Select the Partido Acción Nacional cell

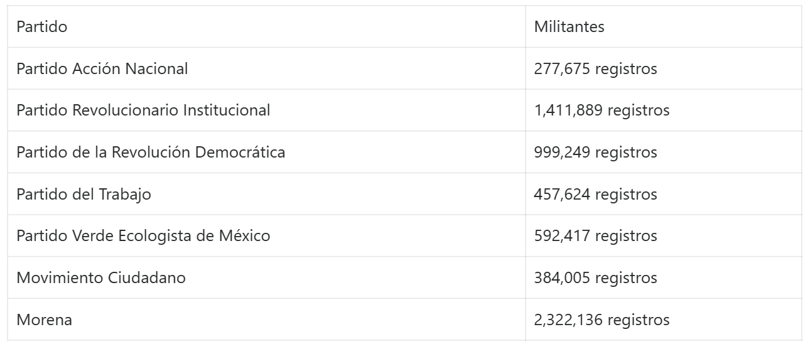click(x=102, y=68)
